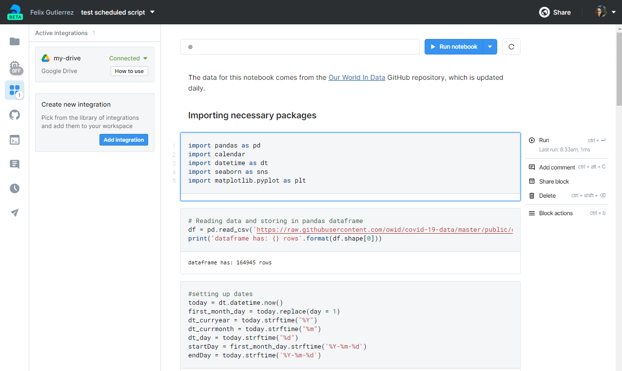The height and width of the screenshot is (371, 622).
Task: Click the test scheduled script title
Action: [113, 12]
